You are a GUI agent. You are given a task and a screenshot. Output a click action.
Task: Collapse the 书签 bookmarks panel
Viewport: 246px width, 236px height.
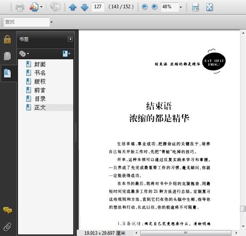70,39
